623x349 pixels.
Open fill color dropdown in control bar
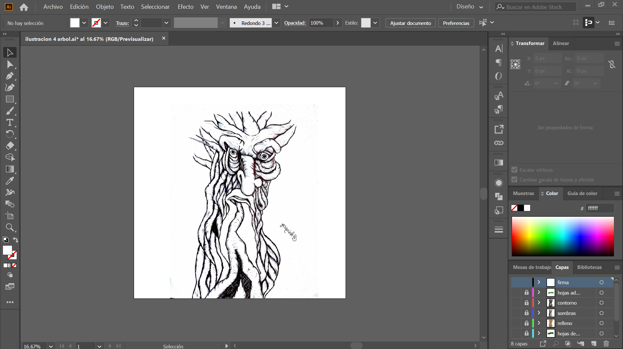[x=84, y=23]
